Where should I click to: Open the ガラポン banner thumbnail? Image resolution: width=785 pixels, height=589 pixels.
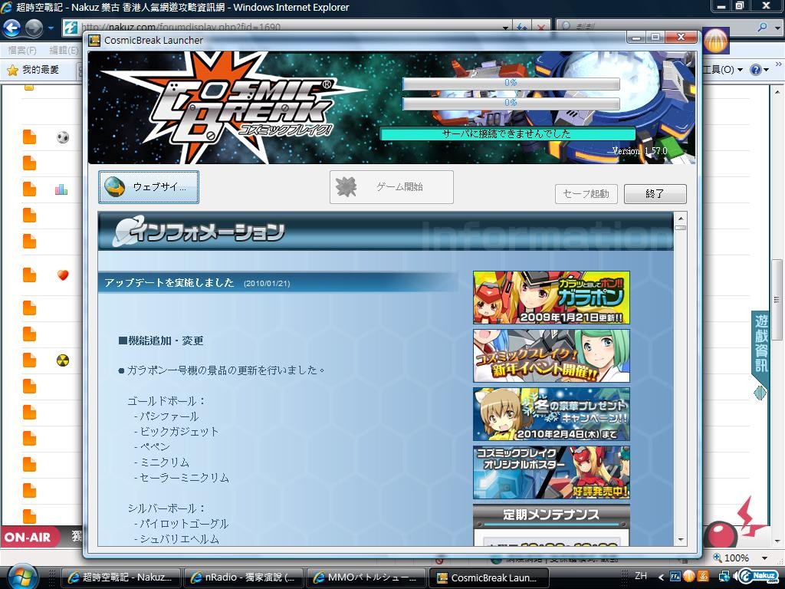click(x=551, y=298)
